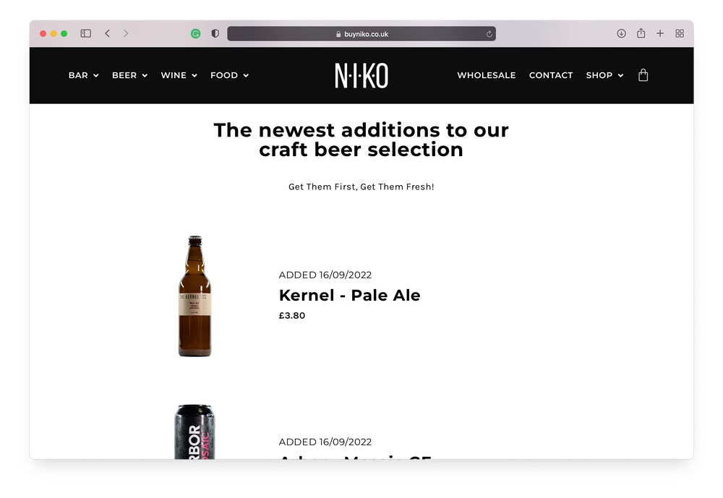Open the SHOP dropdown menu

[x=604, y=75]
